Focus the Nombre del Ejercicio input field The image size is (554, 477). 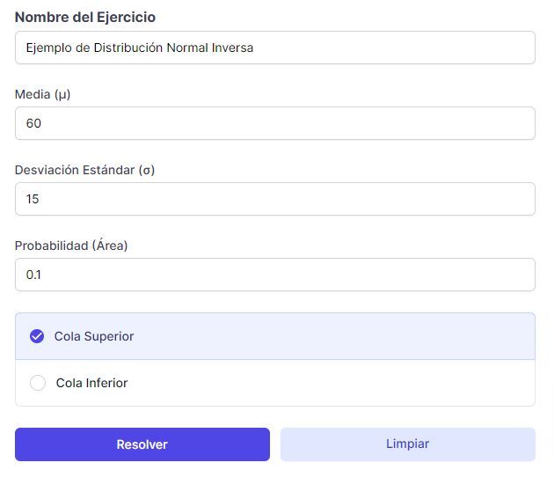275,48
